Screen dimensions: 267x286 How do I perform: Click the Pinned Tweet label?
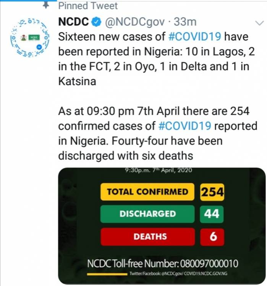coord(88,6)
